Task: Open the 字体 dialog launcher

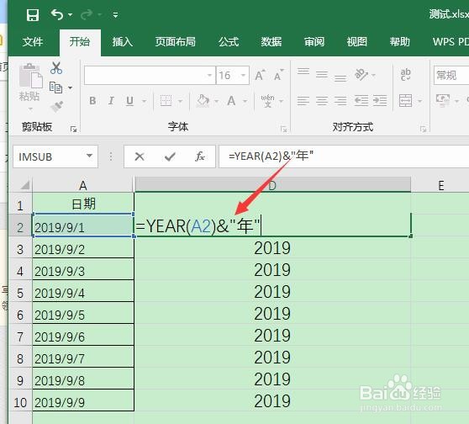Action: click(x=283, y=130)
